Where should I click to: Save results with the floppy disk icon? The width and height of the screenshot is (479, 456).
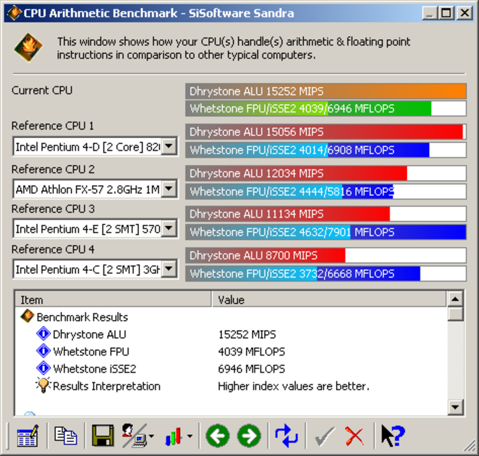(x=103, y=436)
